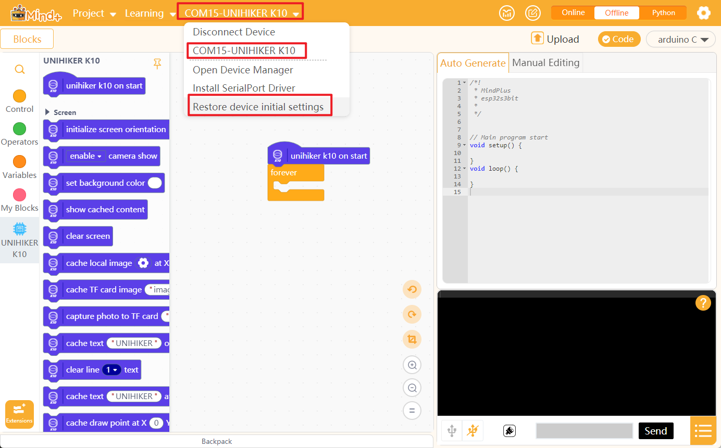The image size is (721, 448).
Task: Switch to Python mode
Action: click(664, 12)
